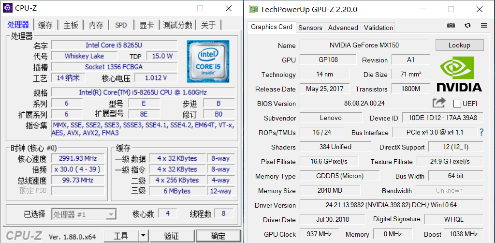Click the Memory Size value 2048 MB
This screenshot has width=495, height=243.
(330, 191)
